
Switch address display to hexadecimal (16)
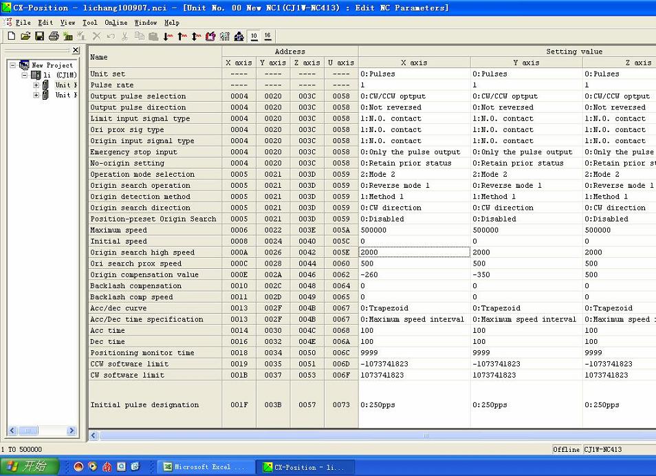pyautogui.click(x=267, y=36)
